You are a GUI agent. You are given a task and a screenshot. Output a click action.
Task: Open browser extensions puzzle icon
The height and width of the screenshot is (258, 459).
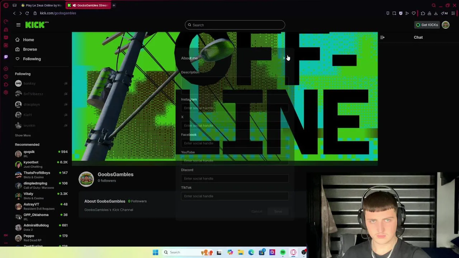423,13
